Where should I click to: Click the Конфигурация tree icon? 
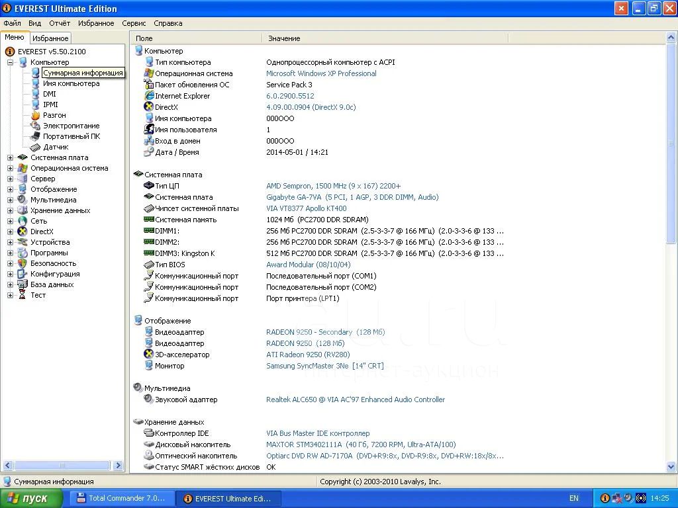coord(23,274)
